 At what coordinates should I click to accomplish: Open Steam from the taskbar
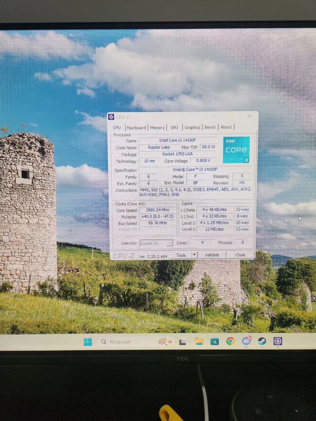click(x=262, y=341)
